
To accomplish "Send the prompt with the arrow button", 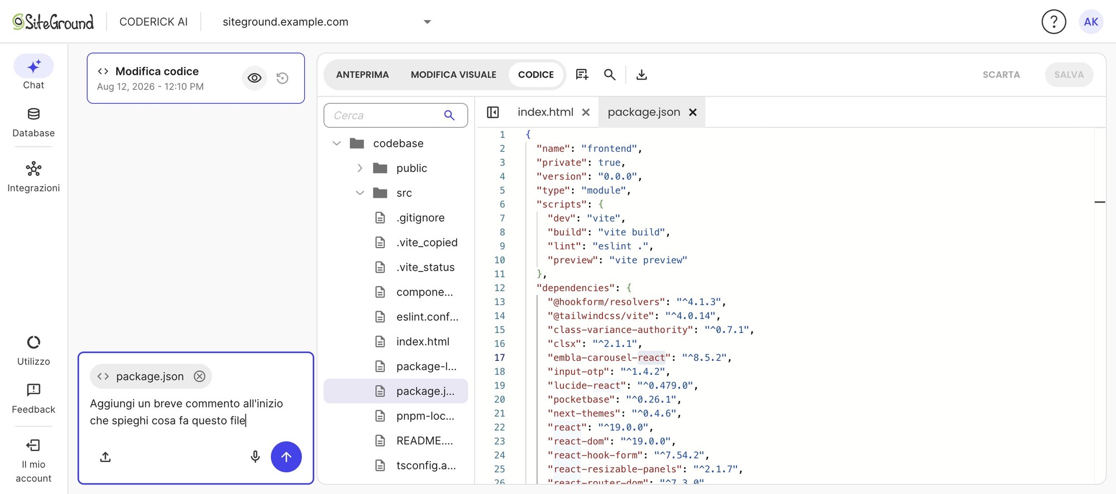I will 286,457.
